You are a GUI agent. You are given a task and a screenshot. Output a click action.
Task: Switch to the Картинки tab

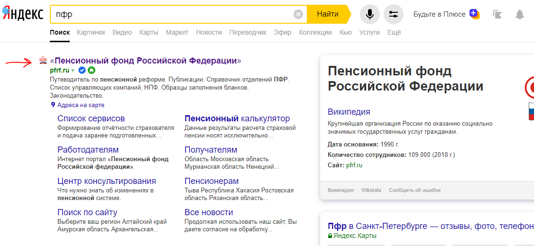[x=91, y=32]
